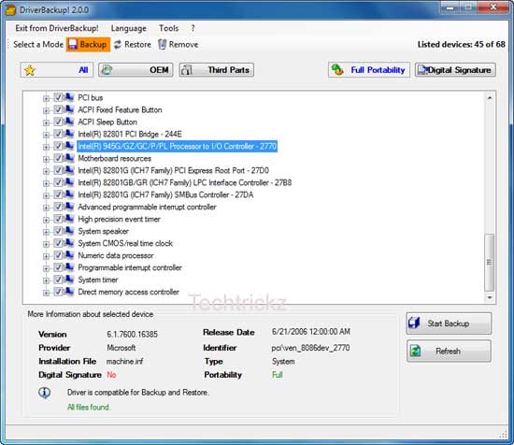Click the info icon beside compatibility message
Screen dimensions: 514x445
45,393
